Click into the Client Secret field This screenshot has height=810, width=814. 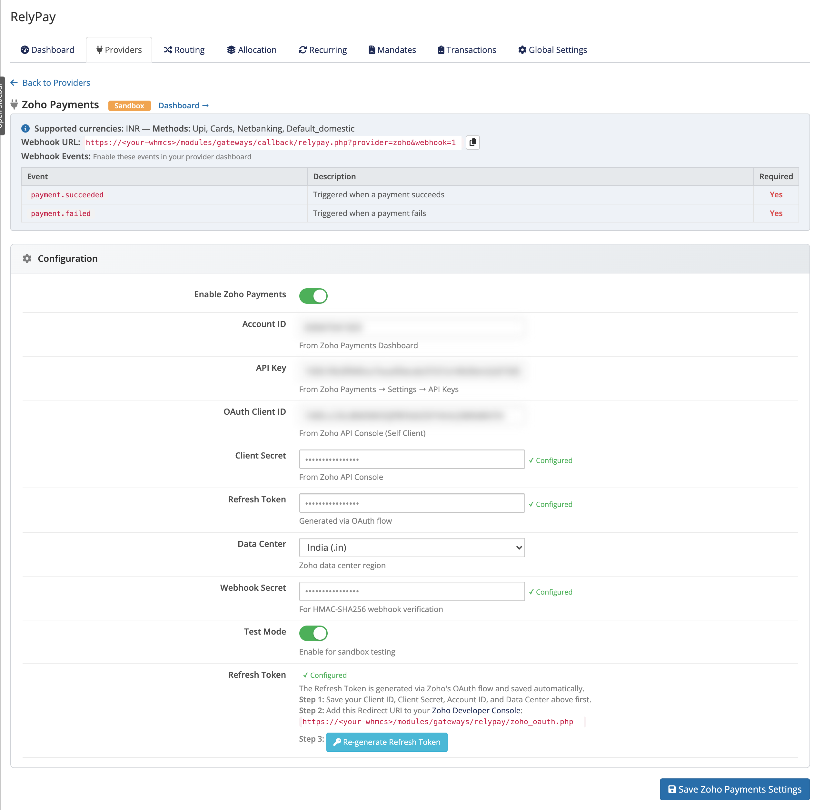pyautogui.click(x=412, y=459)
